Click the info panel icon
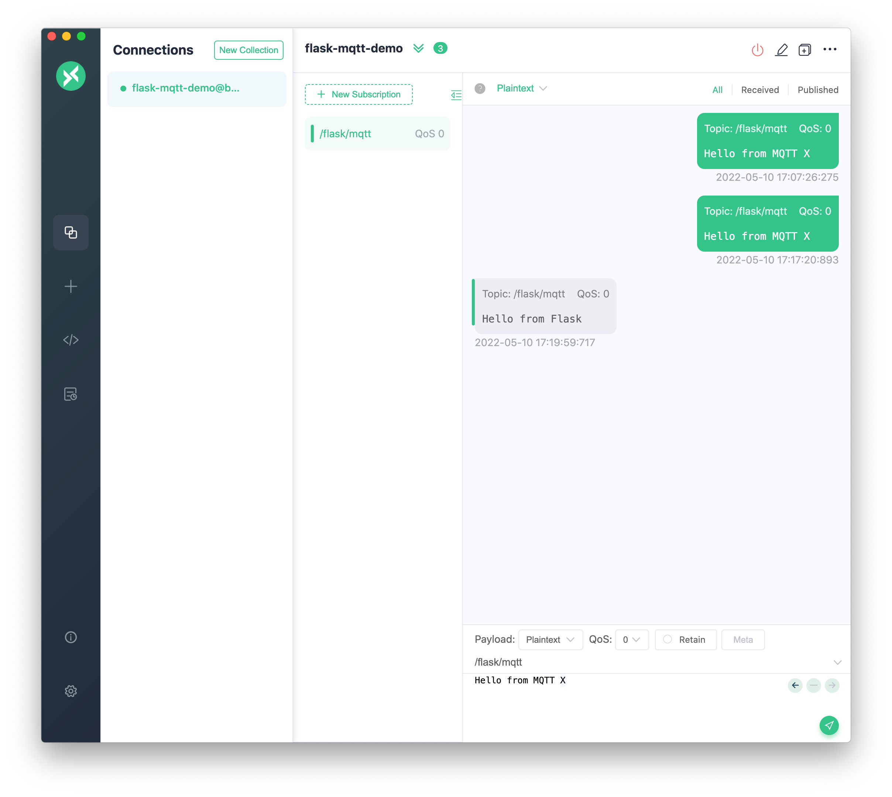892x797 pixels. (71, 636)
